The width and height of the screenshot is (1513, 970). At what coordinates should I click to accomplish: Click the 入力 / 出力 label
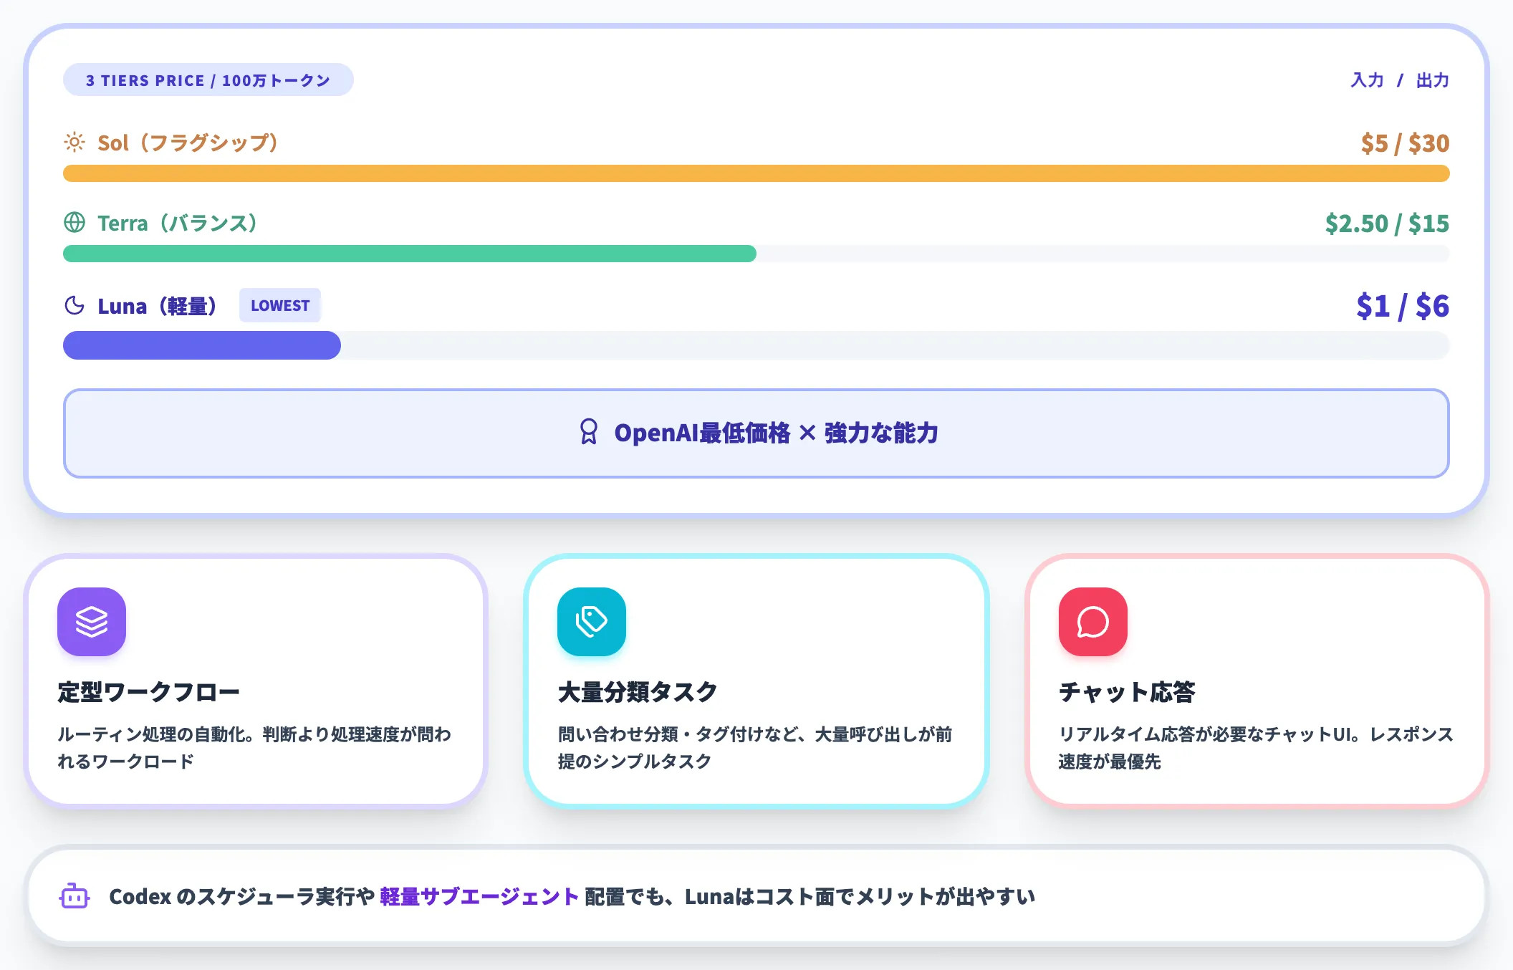click(x=1400, y=80)
